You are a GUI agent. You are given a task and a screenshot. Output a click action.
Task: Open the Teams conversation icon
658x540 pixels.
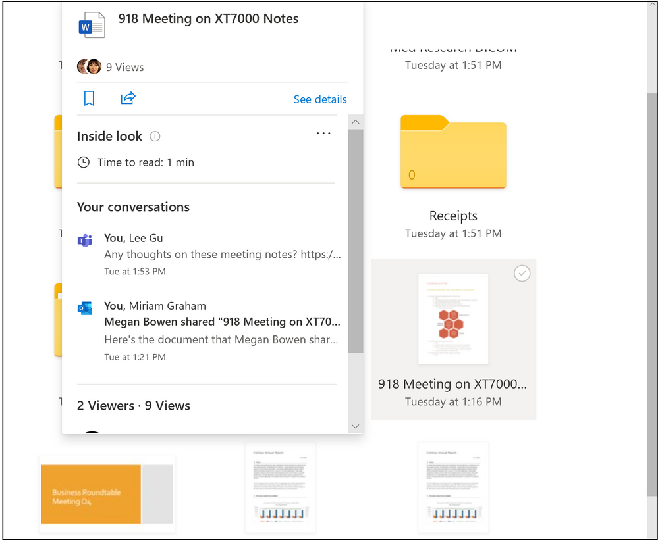[x=85, y=241]
